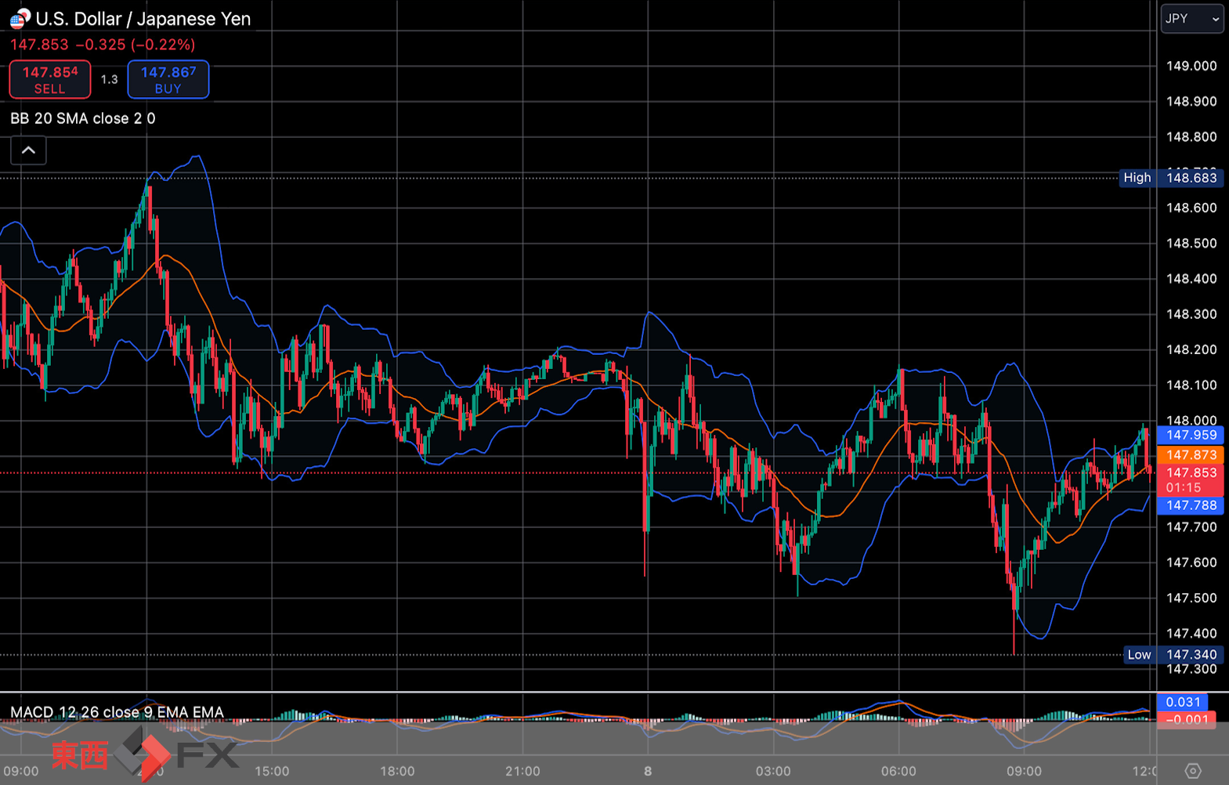Click the 21:00 time axis label

(x=522, y=771)
